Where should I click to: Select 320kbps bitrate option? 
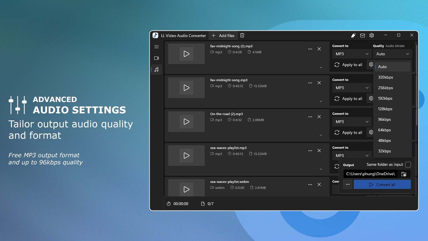(393, 77)
